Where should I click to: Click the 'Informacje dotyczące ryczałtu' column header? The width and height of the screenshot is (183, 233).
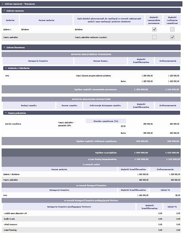pyautogui.click(x=105, y=105)
